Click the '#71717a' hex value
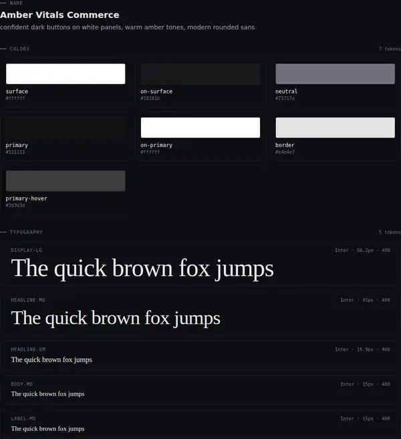 [x=285, y=98]
